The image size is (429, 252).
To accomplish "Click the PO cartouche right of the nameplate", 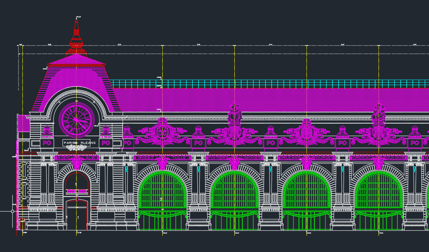I will tap(105, 142).
